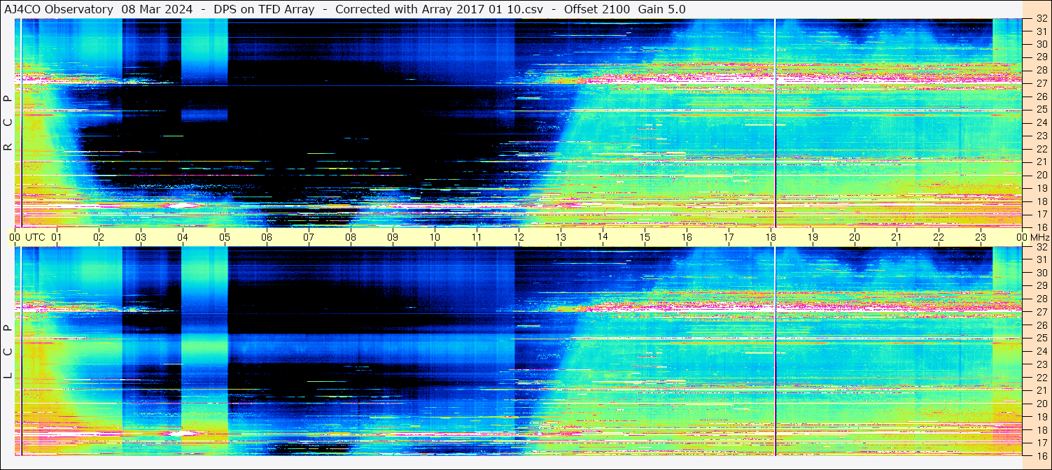Select the date '08 Mar 2024' in the header

click(157, 9)
